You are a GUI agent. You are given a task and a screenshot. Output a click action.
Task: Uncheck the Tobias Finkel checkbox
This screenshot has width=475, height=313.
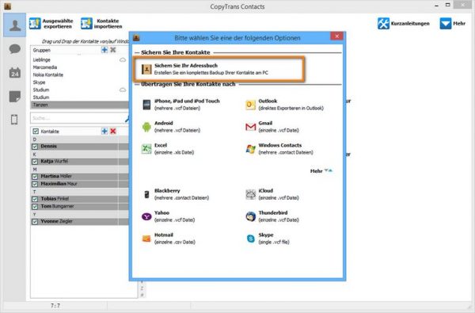click(35, 199)
